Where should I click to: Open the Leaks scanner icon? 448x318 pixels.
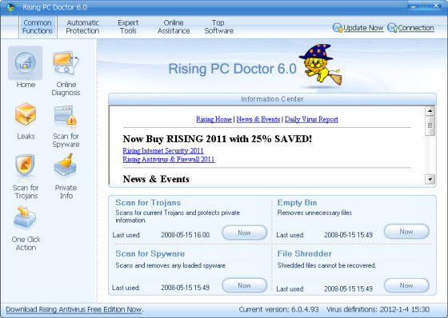pos(26,115)
